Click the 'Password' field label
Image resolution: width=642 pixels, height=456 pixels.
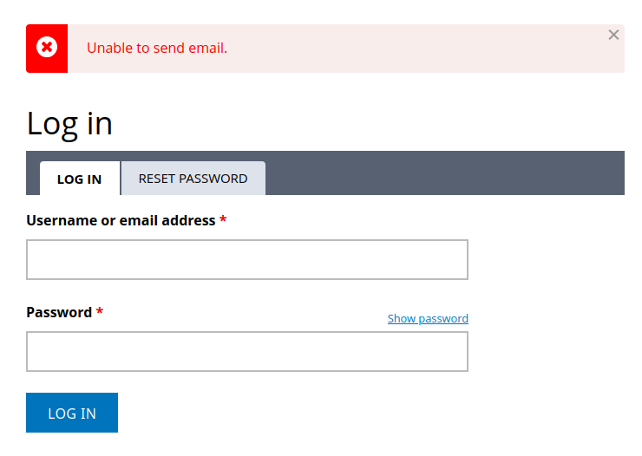59,312
